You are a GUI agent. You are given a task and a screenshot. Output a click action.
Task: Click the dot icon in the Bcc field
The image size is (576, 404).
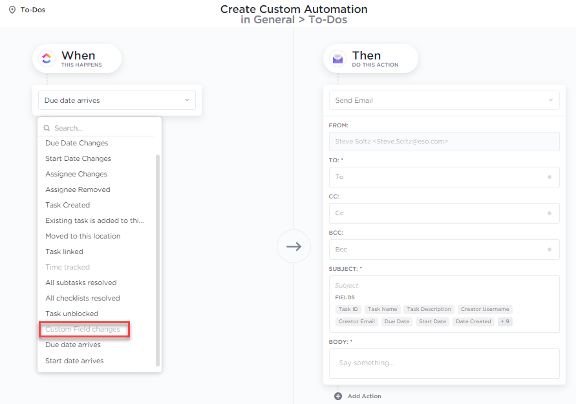click(x=549, y=250)
